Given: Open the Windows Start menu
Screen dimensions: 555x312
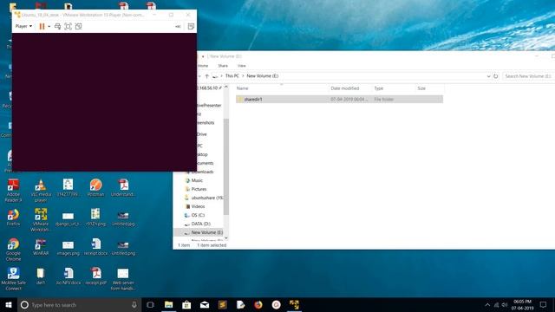Looking at the screenshot, I should [9, 304].
